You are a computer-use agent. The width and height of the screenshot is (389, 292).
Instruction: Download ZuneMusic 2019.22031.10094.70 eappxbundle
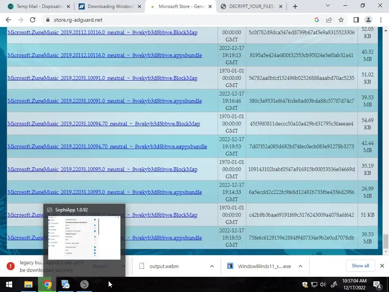[107, 146]
